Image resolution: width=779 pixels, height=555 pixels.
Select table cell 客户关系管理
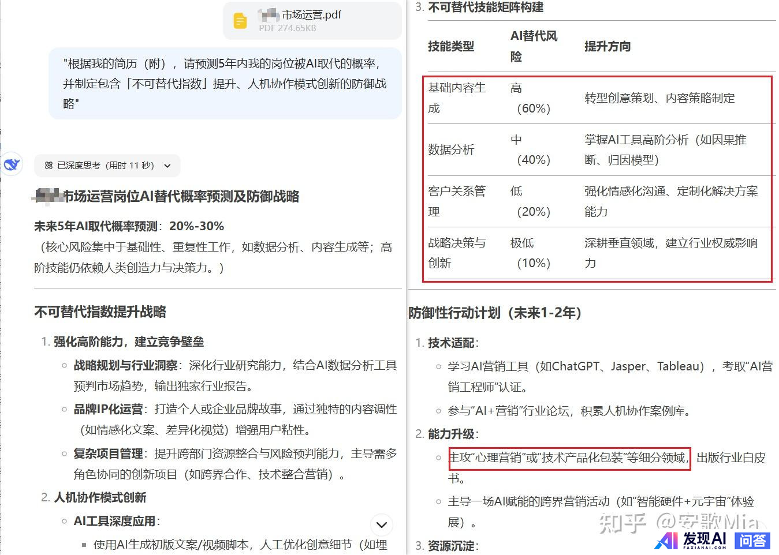click(x=457, y=201)
